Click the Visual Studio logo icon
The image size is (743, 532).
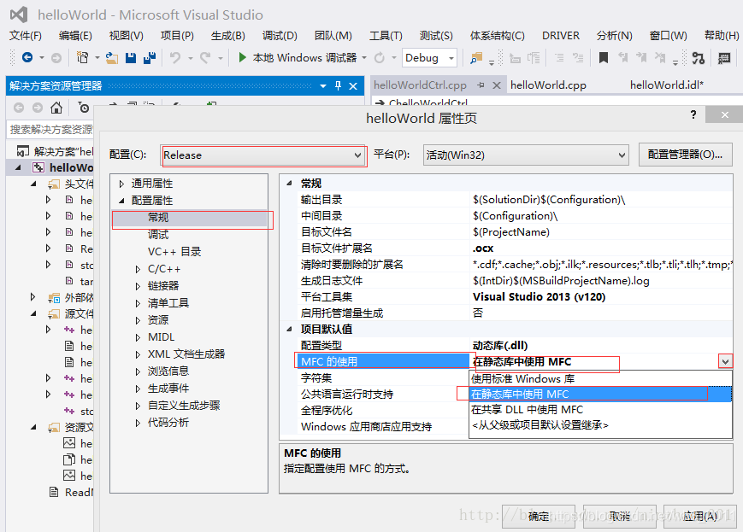(x=19, y=15)
